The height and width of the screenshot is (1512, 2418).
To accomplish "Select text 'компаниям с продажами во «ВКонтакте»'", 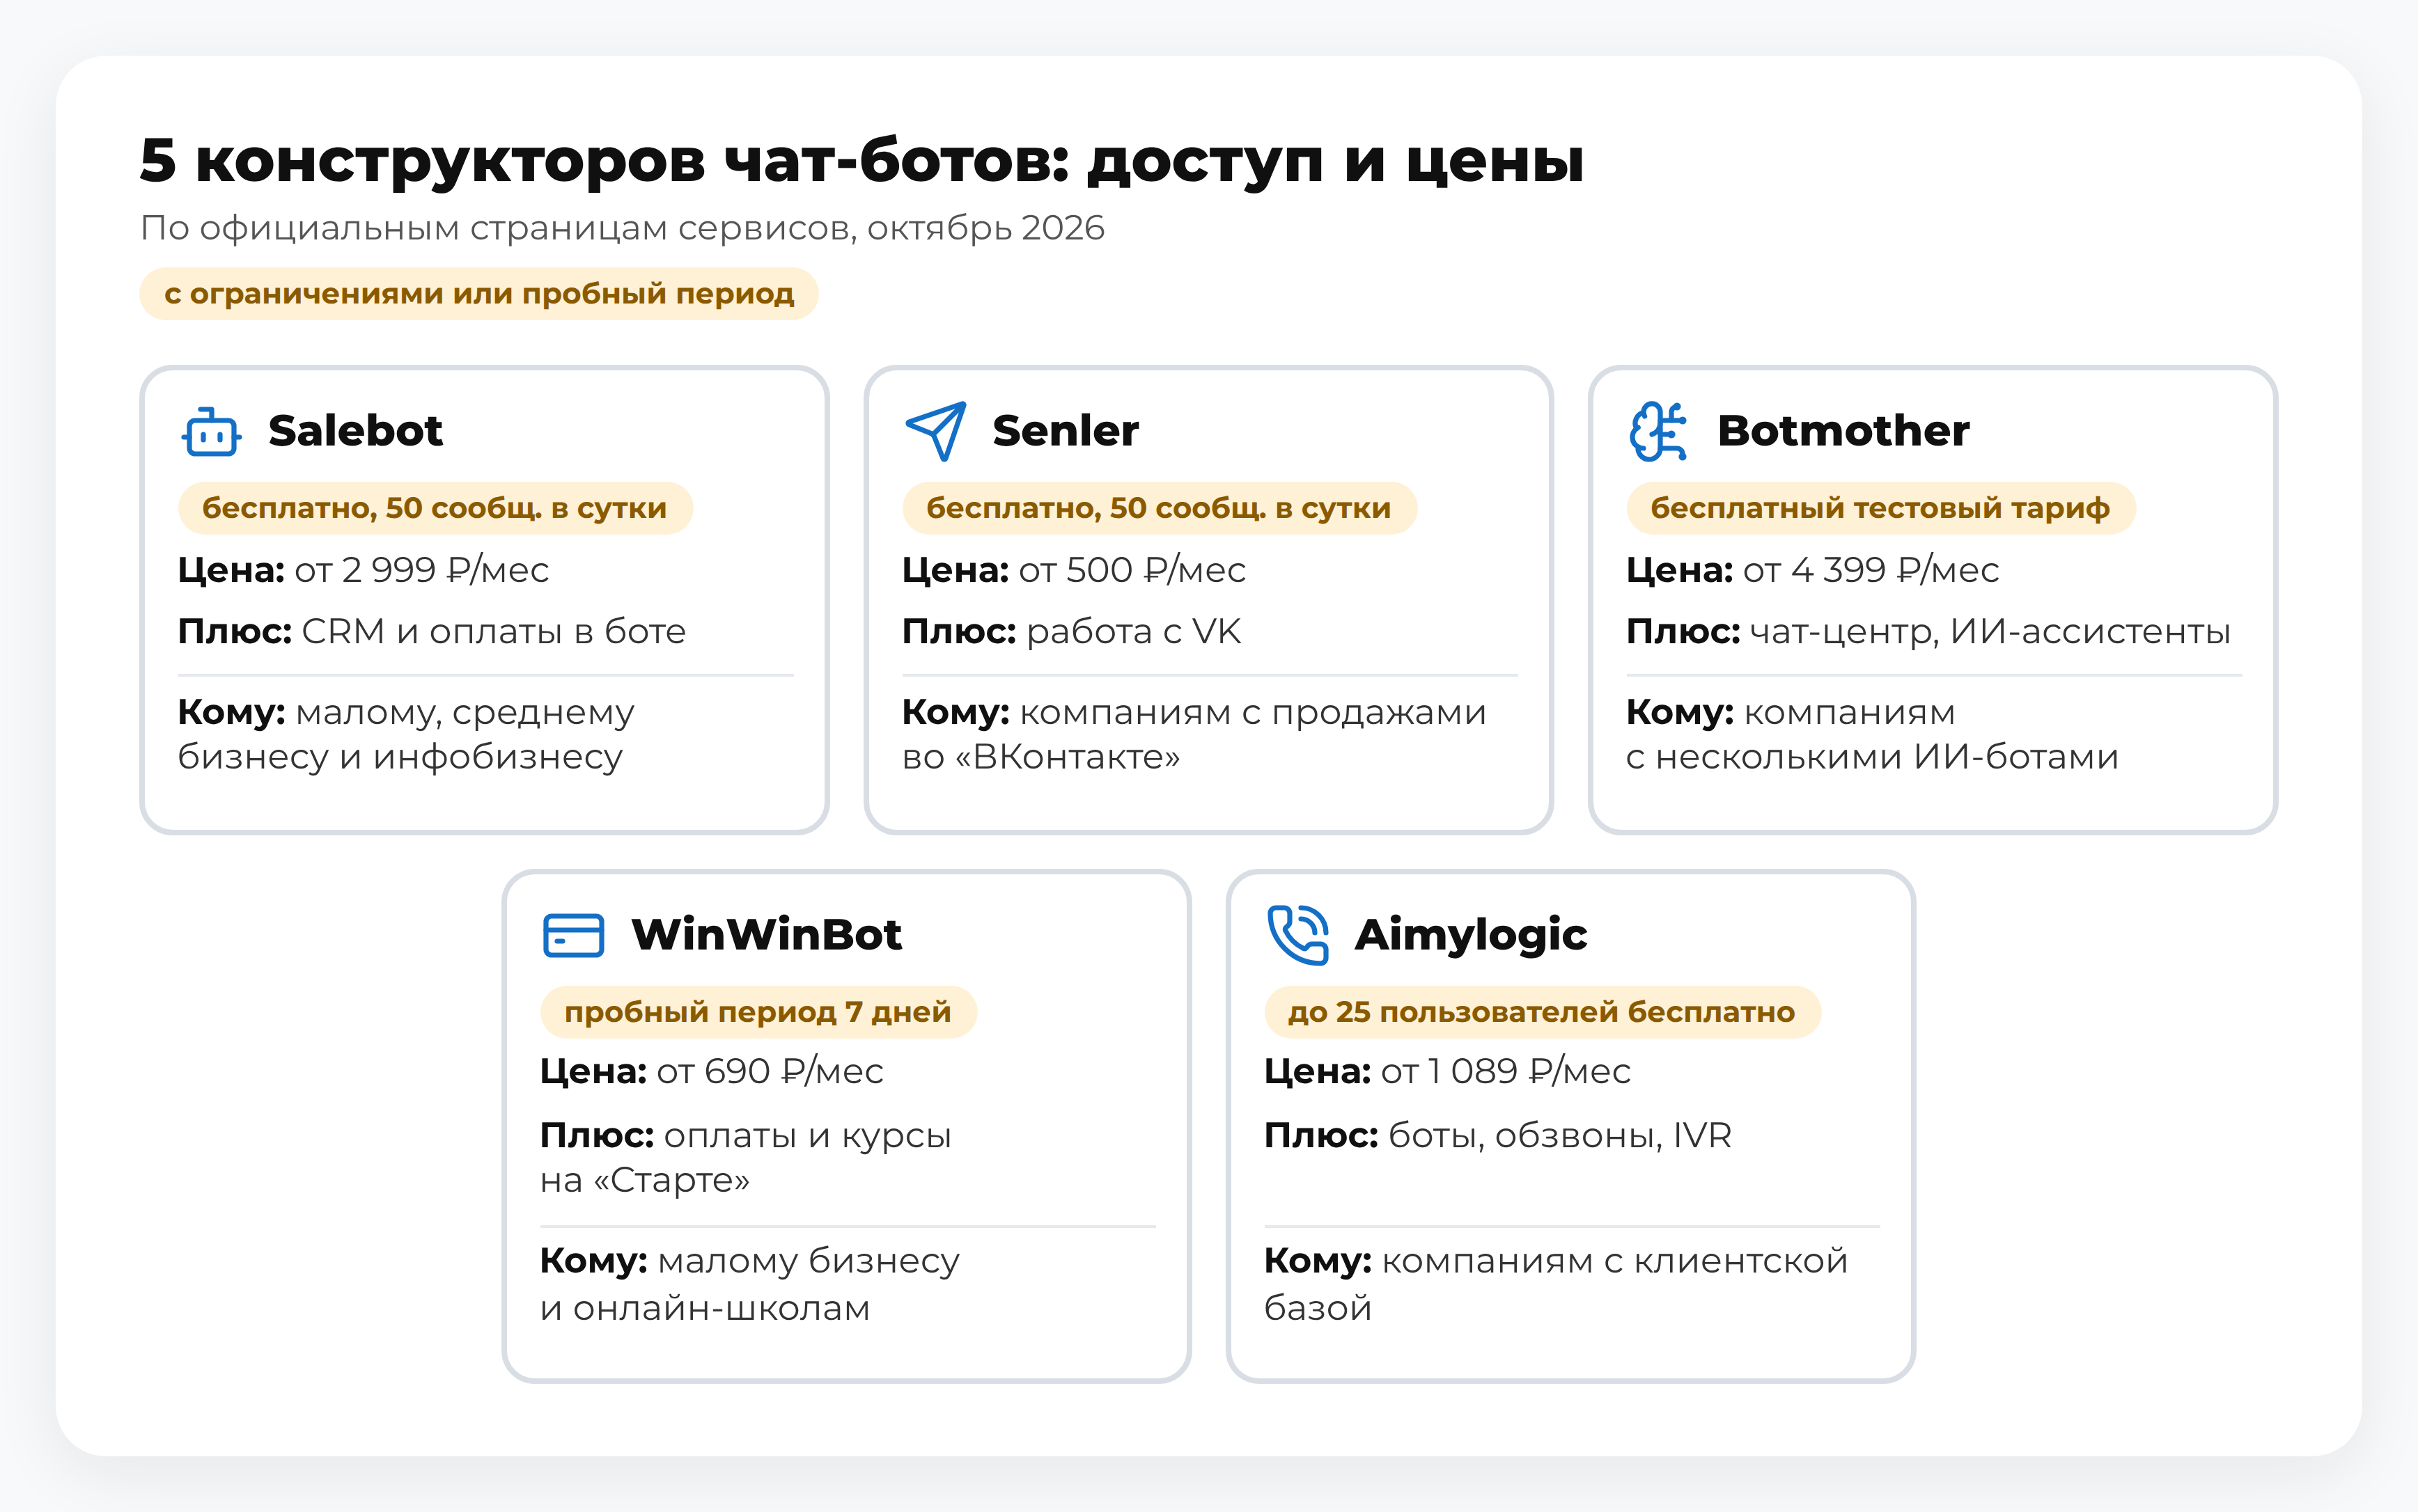I will (1194, 735).
